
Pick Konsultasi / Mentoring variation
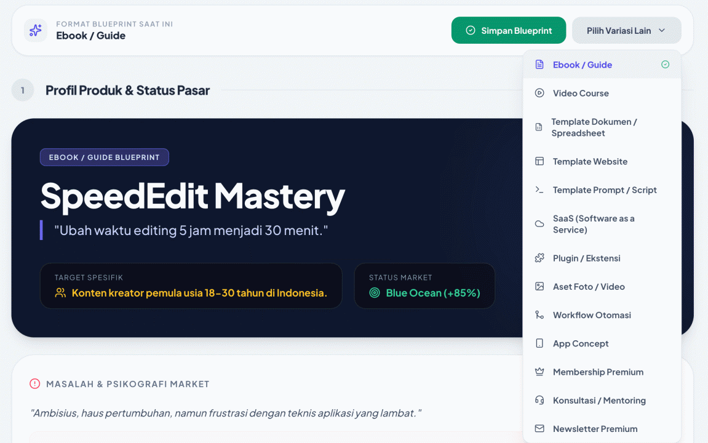[x=602, y=400]
